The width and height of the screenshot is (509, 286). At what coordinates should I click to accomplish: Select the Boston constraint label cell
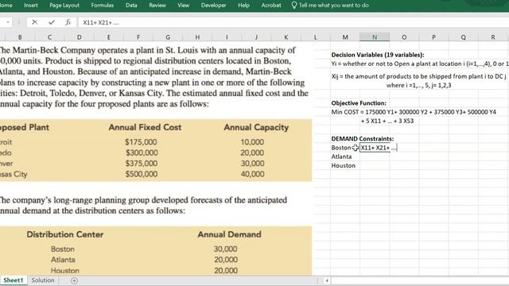click(x=341, y=148)
